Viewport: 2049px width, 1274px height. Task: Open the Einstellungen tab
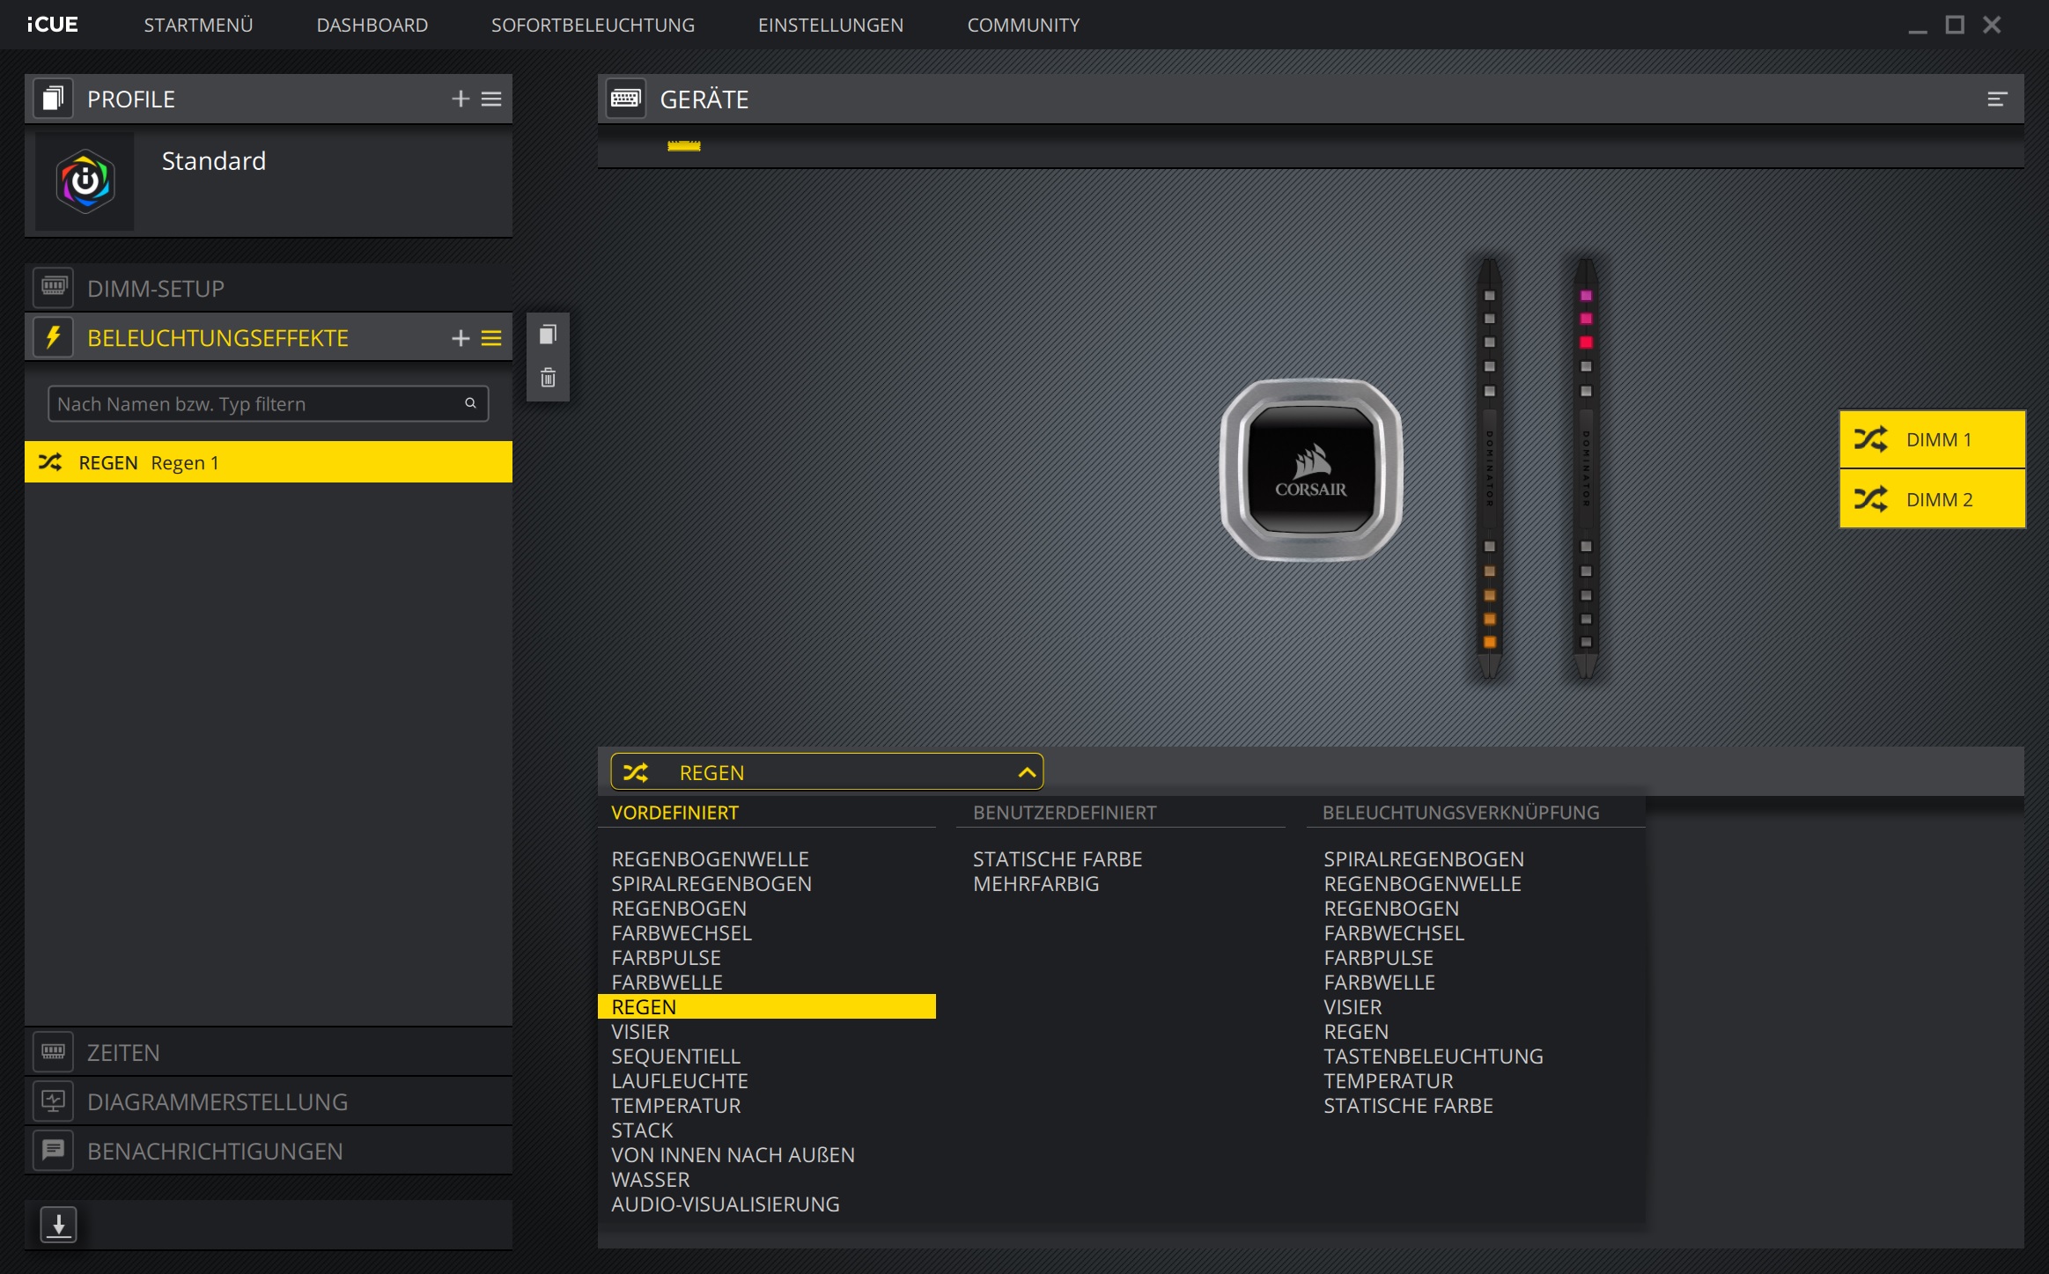click(830, 25)
